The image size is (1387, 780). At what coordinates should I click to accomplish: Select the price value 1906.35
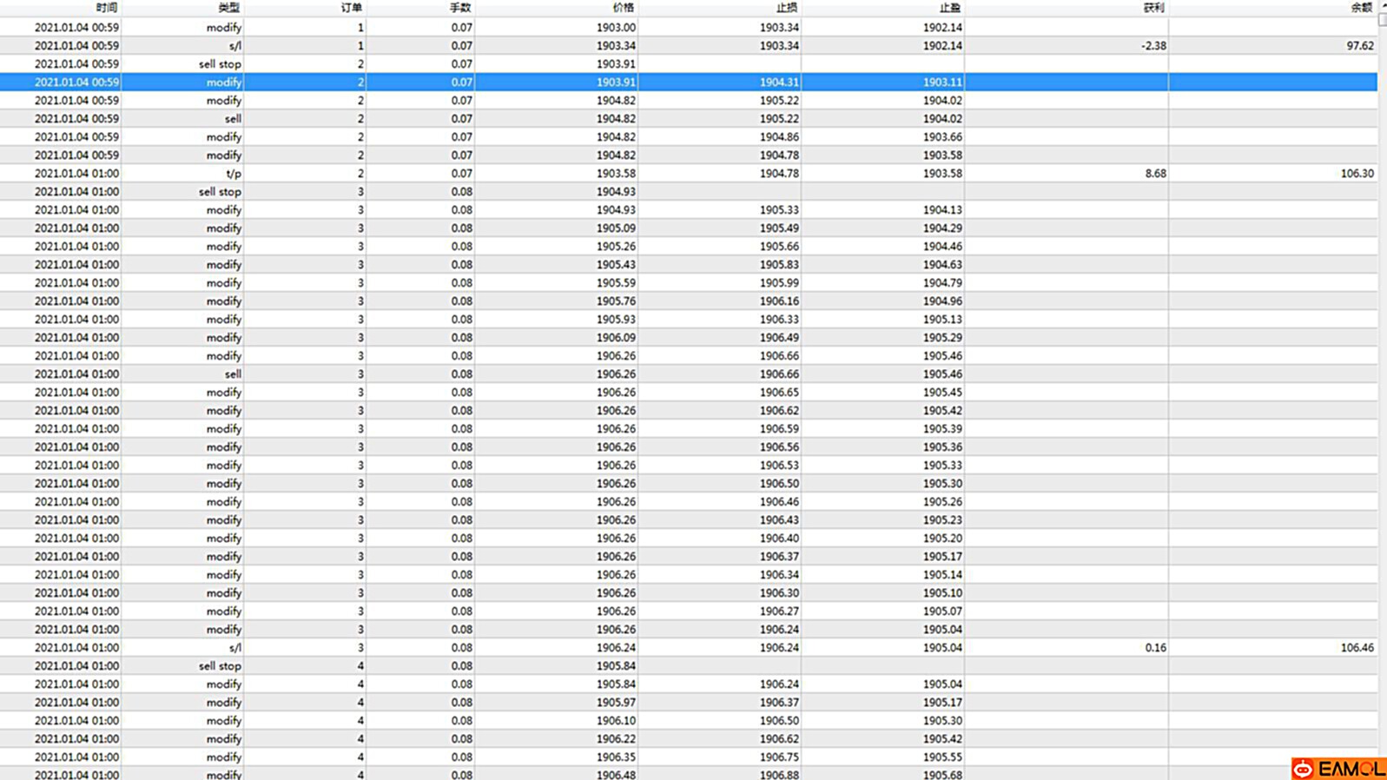tap(616, 757)
